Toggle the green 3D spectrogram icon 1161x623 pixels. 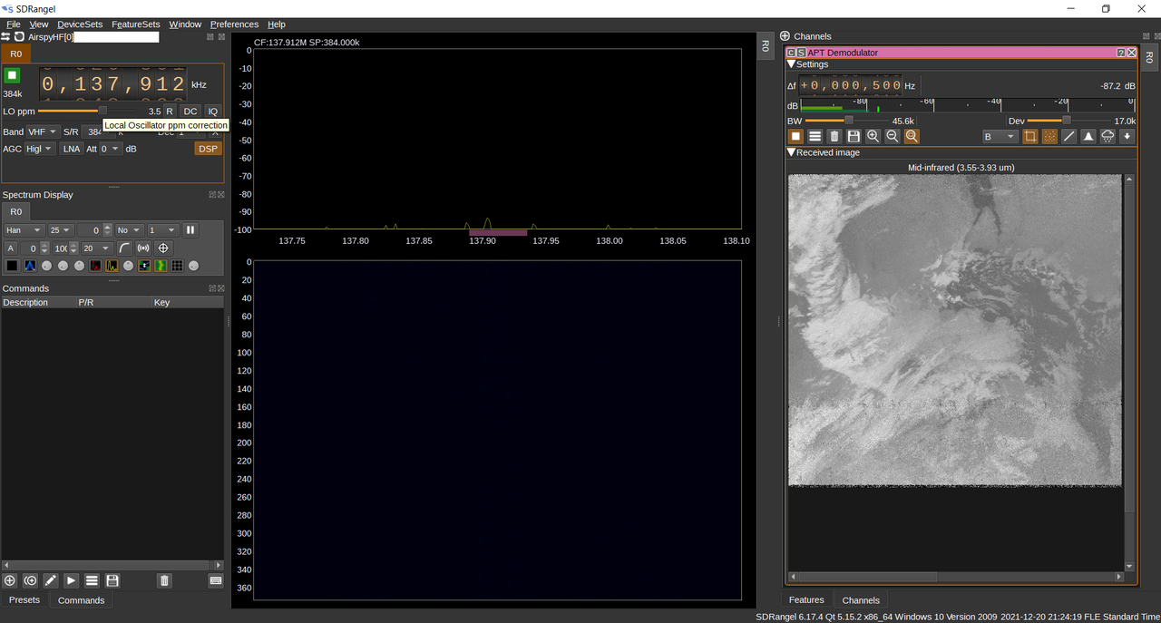tap(161, 266)
